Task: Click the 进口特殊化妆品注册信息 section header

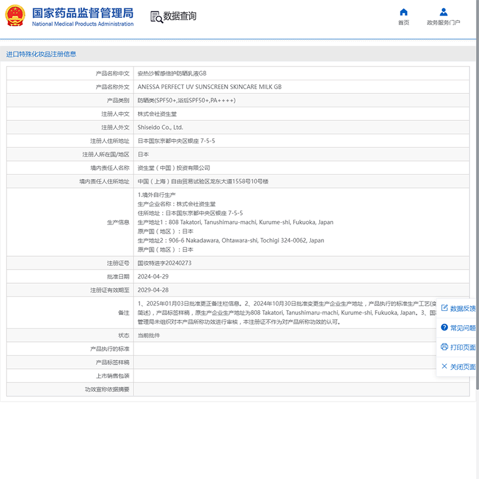Action: click(x=41, y=54)
